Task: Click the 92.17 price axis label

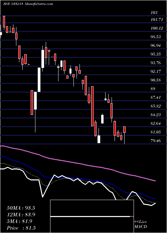Action: tap(156, 72)
